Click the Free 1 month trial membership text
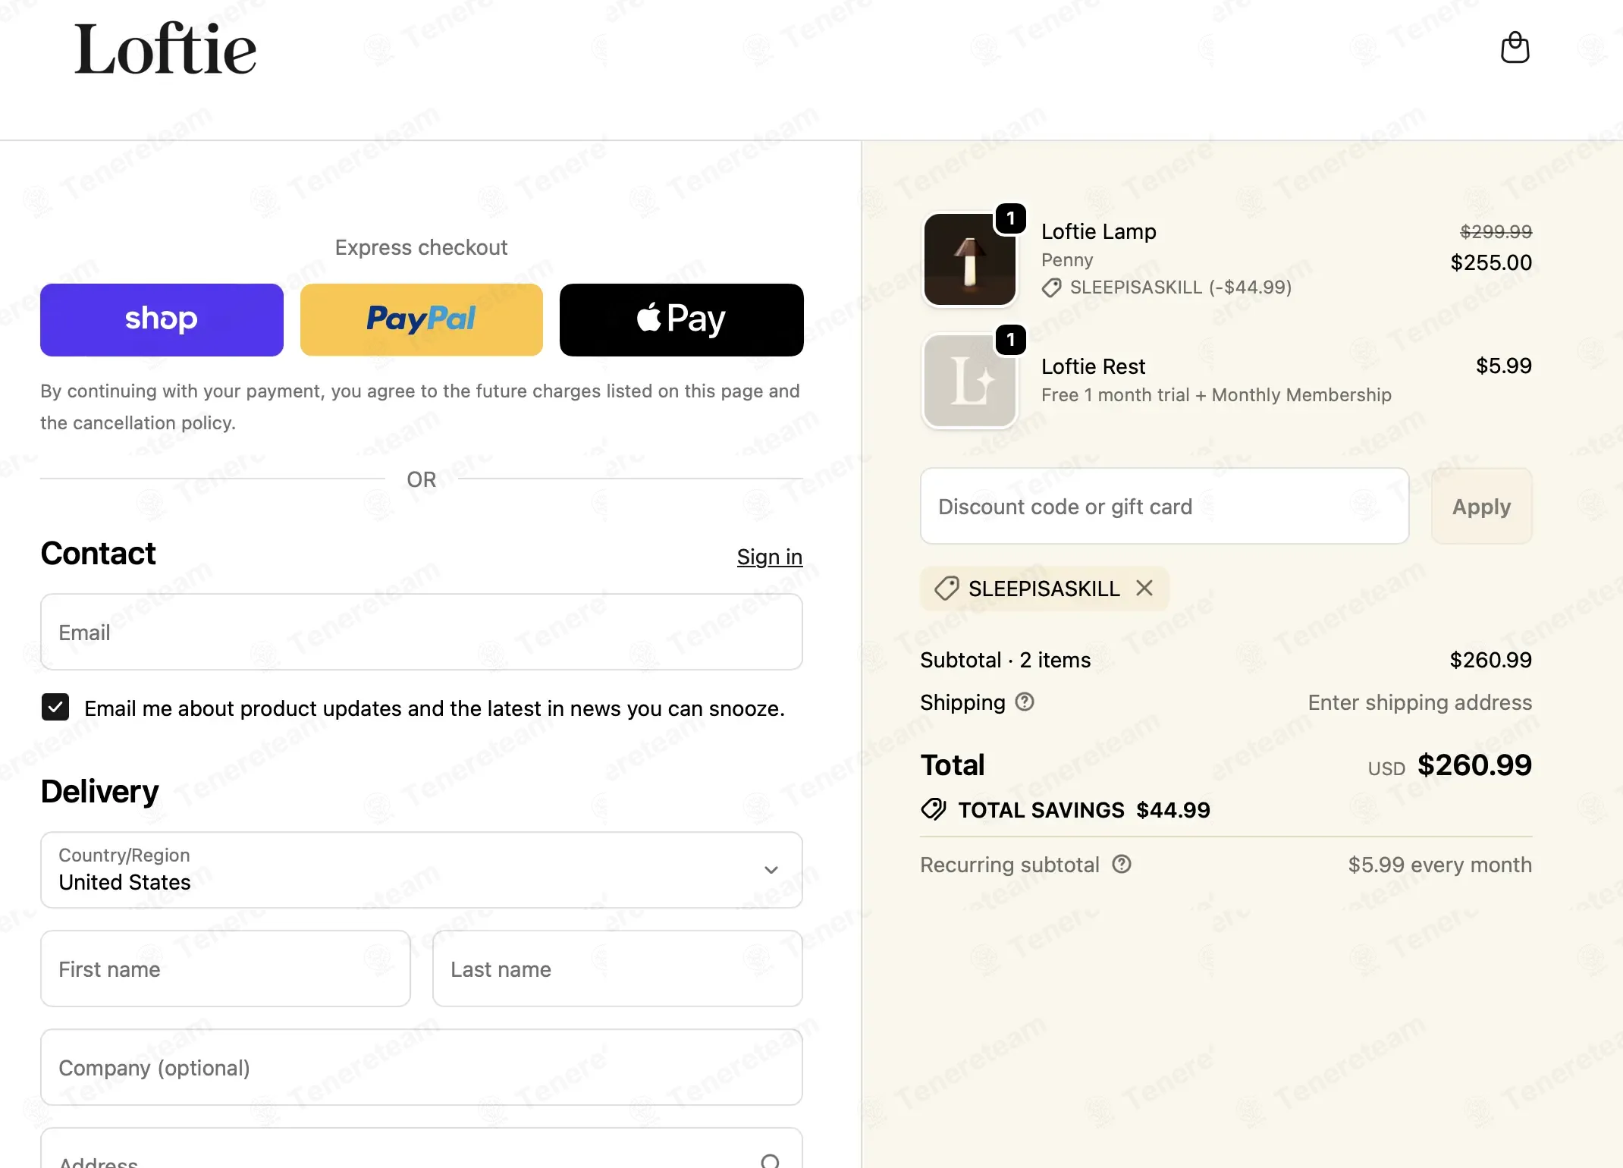This screenshot has height=1168, width=1623. (1216, 395)
